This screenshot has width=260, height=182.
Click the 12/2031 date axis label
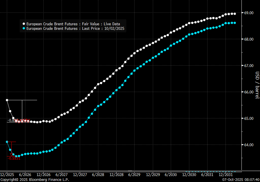(226, 175)
